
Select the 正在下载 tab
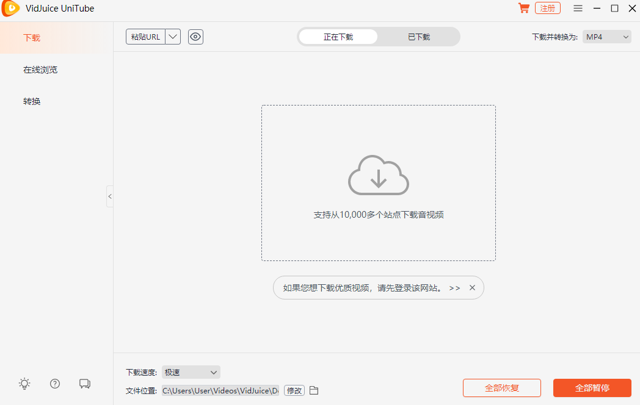tap(337, 37)
